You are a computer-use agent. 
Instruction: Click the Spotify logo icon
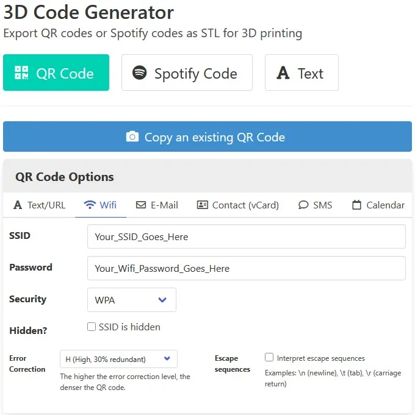coord(139,73)
